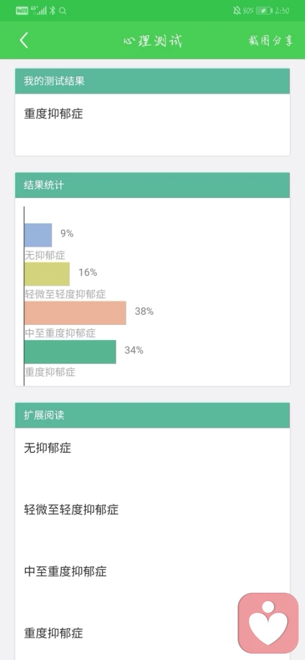
Task: Tap the VoLTE status icon
Action: [x=22, y=11]
